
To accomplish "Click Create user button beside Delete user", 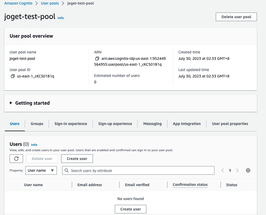I will [77, 159].
